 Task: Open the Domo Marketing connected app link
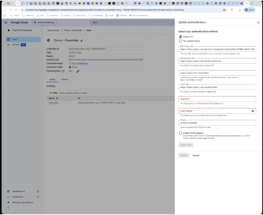click(80, 63)
